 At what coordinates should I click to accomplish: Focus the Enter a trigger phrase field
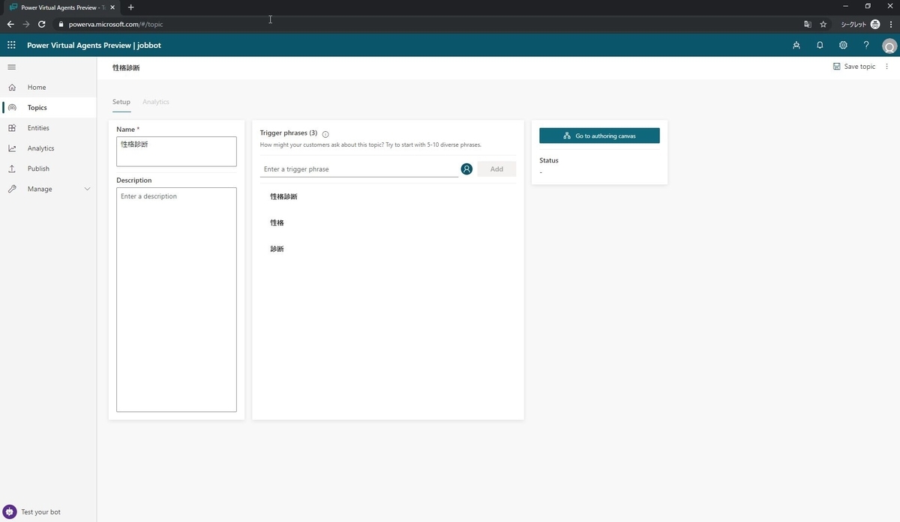(359, 169)
